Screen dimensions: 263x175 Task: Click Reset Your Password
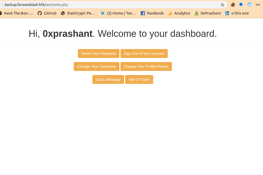click(x=98, y=53)
